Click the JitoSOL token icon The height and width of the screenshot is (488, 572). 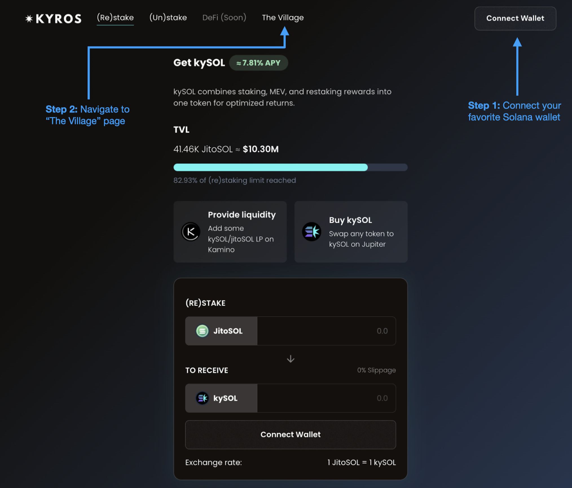tap(202, 331)
